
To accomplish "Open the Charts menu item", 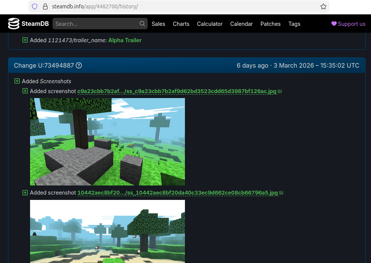I will pyautogui.click(x=181, y=24).
